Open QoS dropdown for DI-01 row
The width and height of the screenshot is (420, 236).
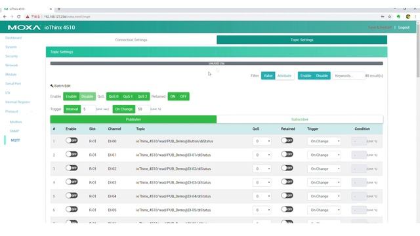(x=262, y=155)
